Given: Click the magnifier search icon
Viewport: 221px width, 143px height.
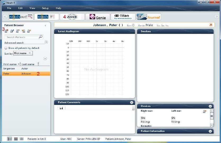Looking at the screenshot, I should click(40, 37).
